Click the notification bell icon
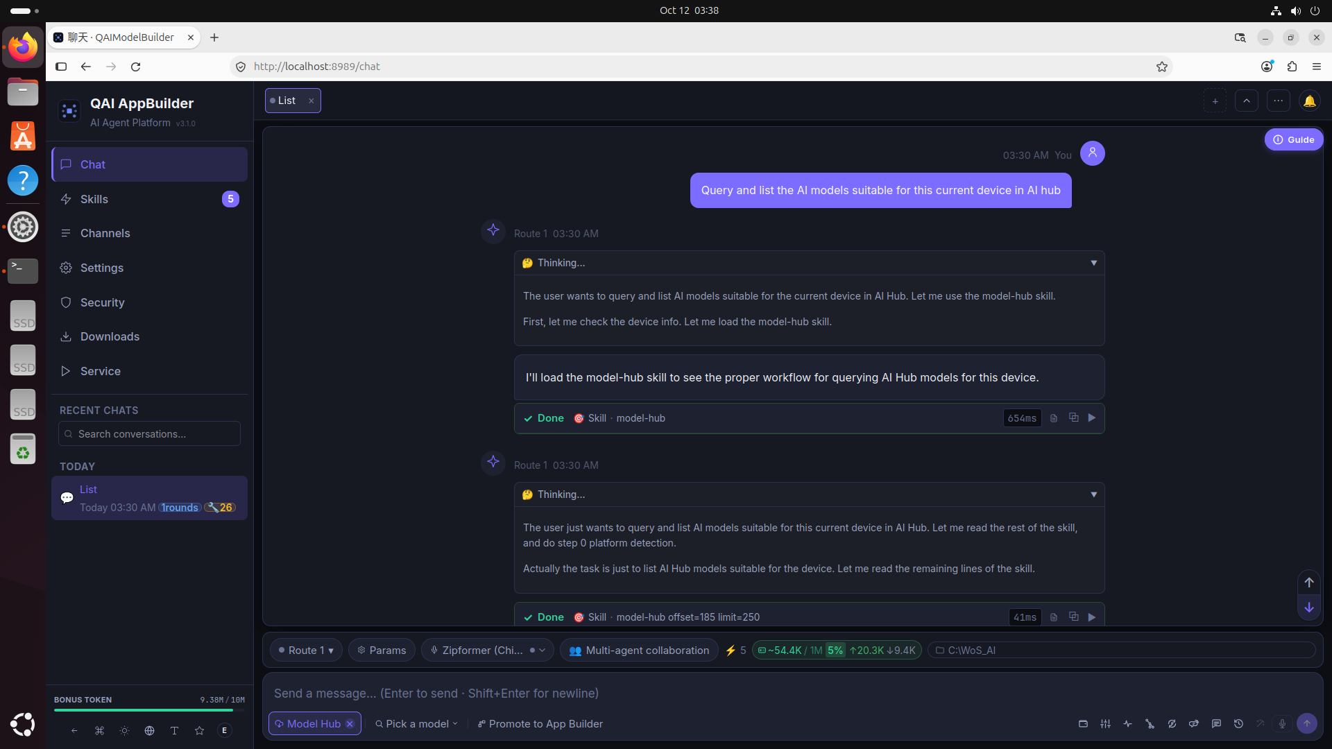Screen dimensions: 1332x749 [1309, 101]
